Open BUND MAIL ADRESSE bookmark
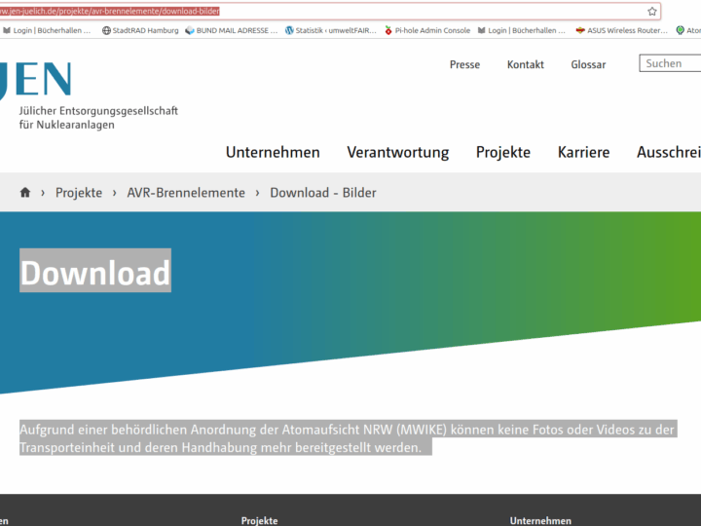This screenshot has height=526, width=701. tap(232, 30)
